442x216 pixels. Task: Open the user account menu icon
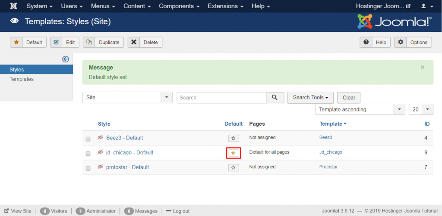(x=426, y=6)
